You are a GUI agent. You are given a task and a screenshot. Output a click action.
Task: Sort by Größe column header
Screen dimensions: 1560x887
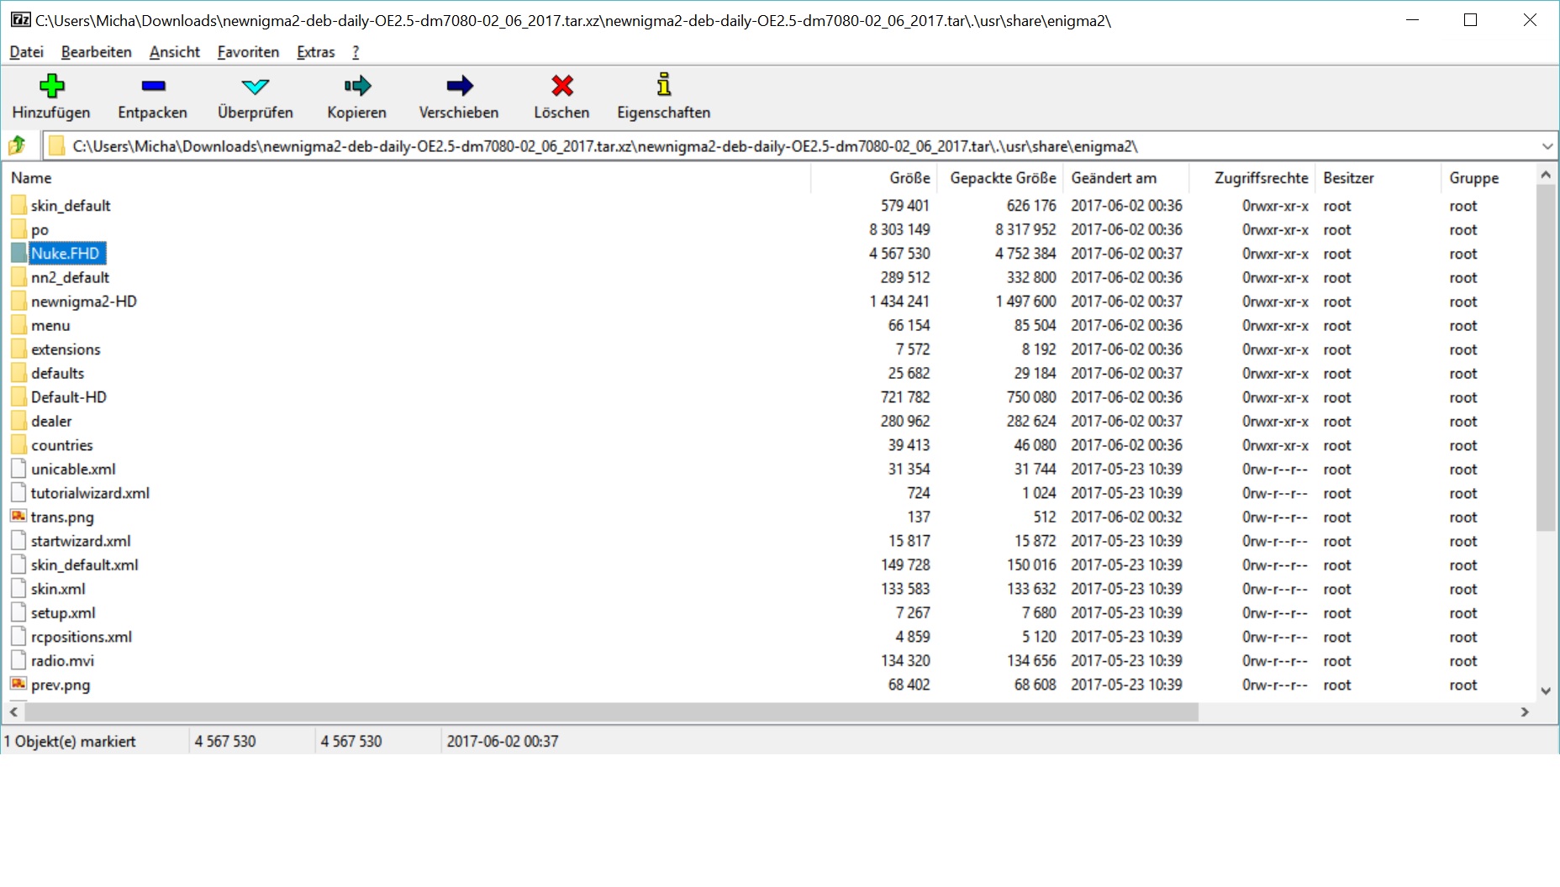tap(909, 178)
